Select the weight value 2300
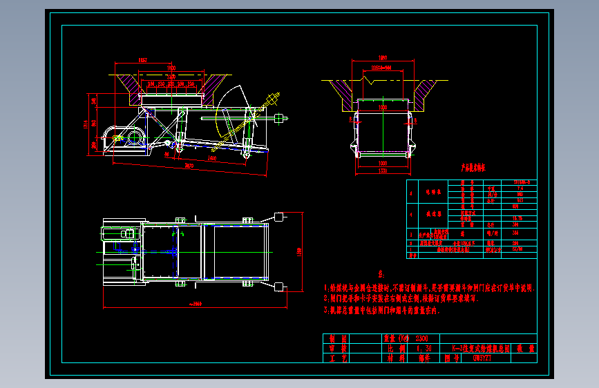 click(421, 338)
